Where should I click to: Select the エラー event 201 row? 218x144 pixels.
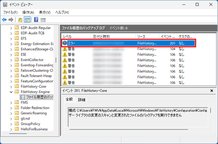click(x=128, y=43)
